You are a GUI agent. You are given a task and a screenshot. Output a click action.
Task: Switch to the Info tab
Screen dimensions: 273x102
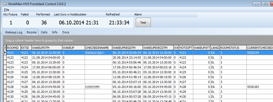(x=55, y=32)
